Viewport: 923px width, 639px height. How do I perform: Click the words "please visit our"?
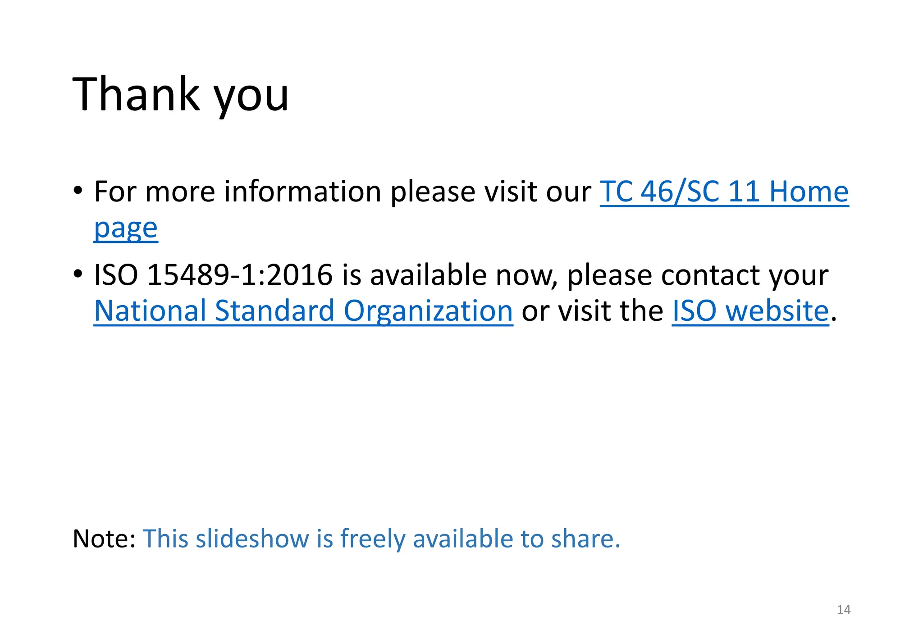[490, 193]
